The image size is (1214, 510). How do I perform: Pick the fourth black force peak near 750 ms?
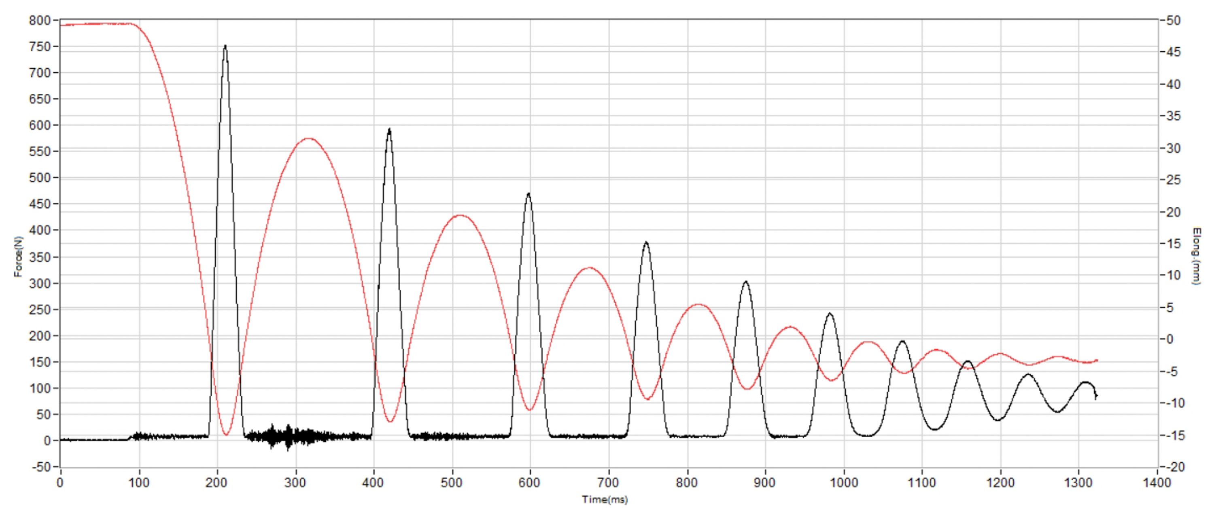pos(646,243)
